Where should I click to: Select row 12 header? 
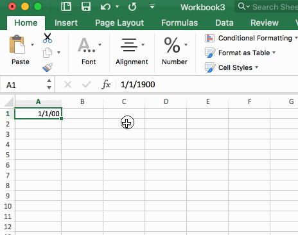[x=8, y=227]
